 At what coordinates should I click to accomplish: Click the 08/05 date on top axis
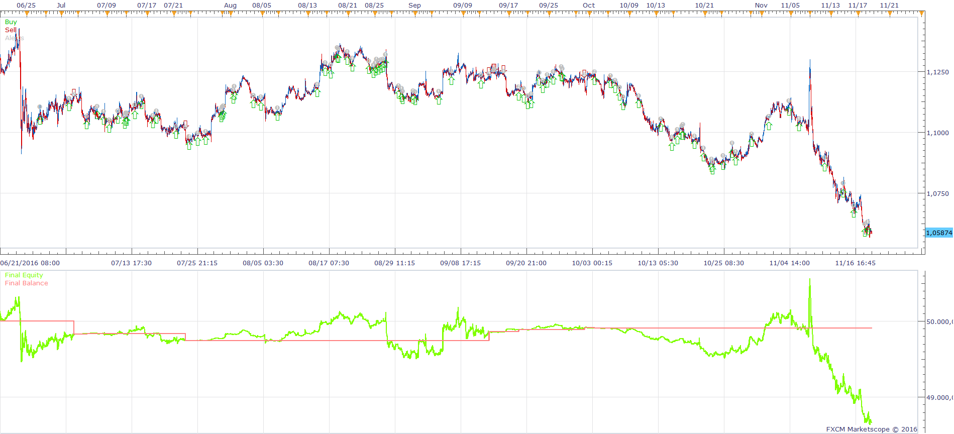(x=262, y=6)
